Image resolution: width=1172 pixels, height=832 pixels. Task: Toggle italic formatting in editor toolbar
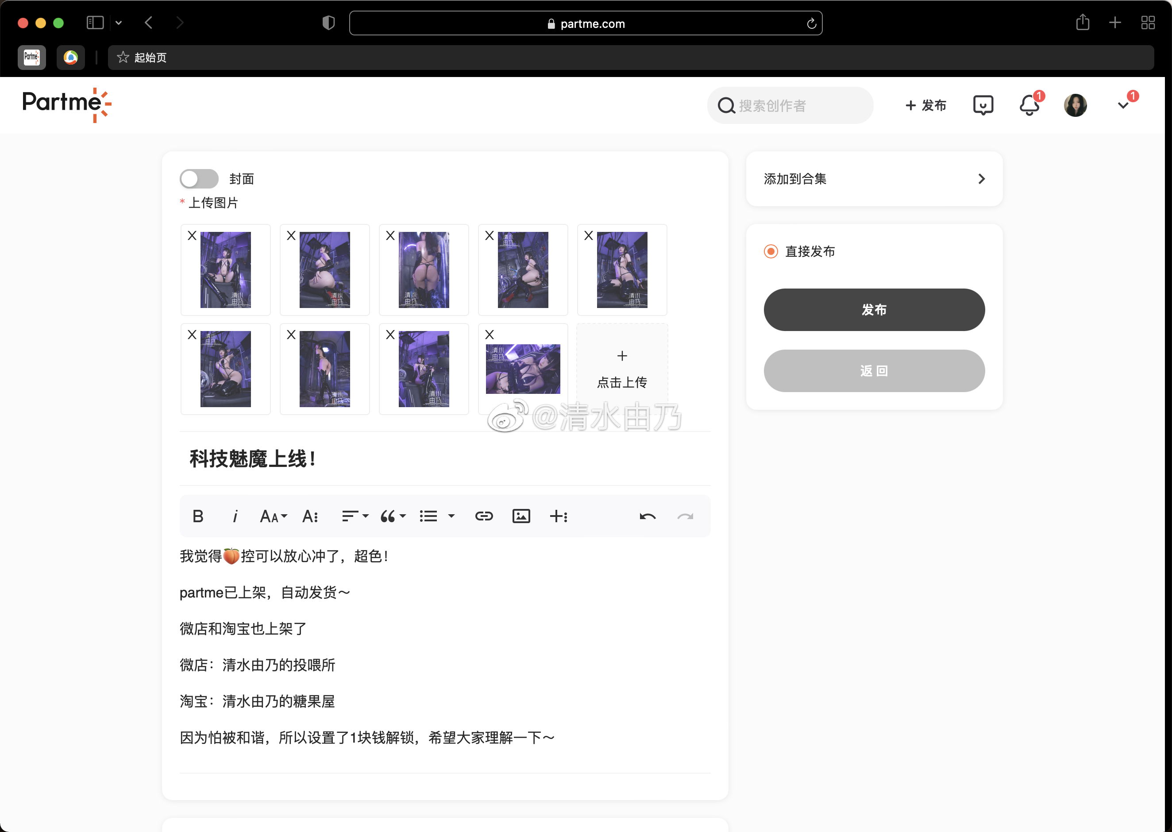[x=235, y=516]
